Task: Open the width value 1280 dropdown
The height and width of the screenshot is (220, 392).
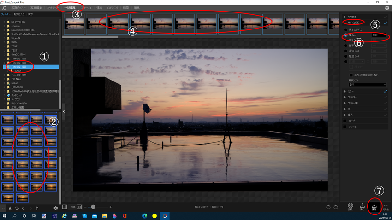Action: 379,35
